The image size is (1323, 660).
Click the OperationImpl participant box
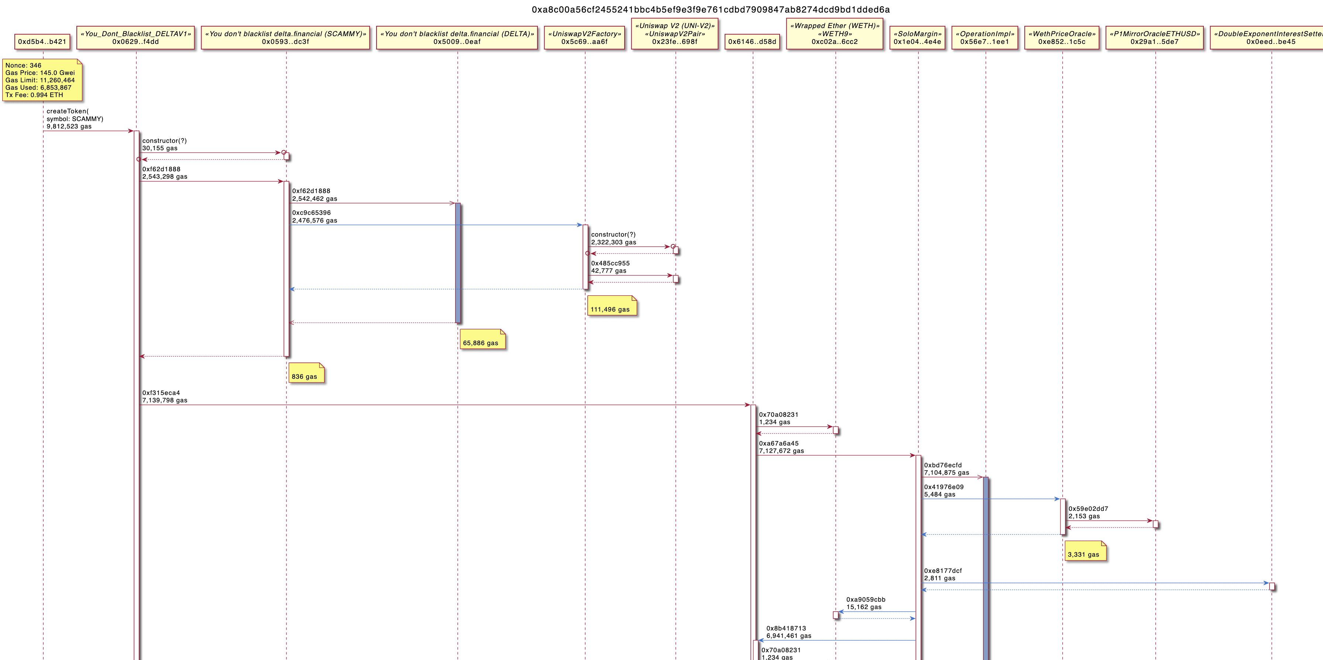(x=984, y=38)
